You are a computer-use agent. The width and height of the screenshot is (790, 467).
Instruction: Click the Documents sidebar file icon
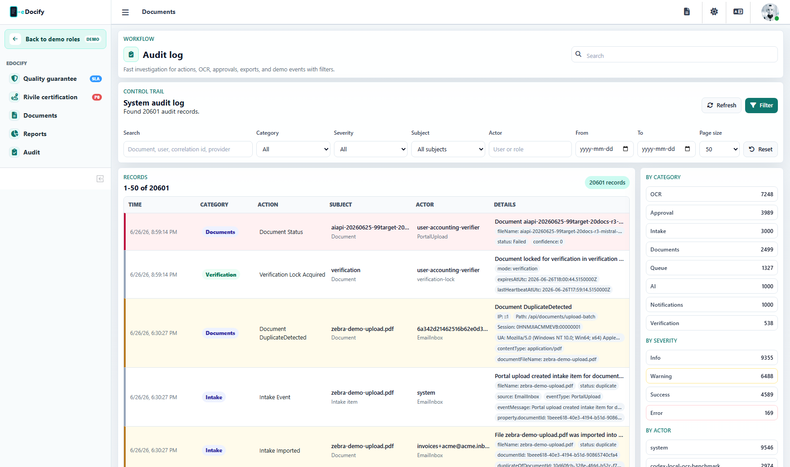point(15,115)
